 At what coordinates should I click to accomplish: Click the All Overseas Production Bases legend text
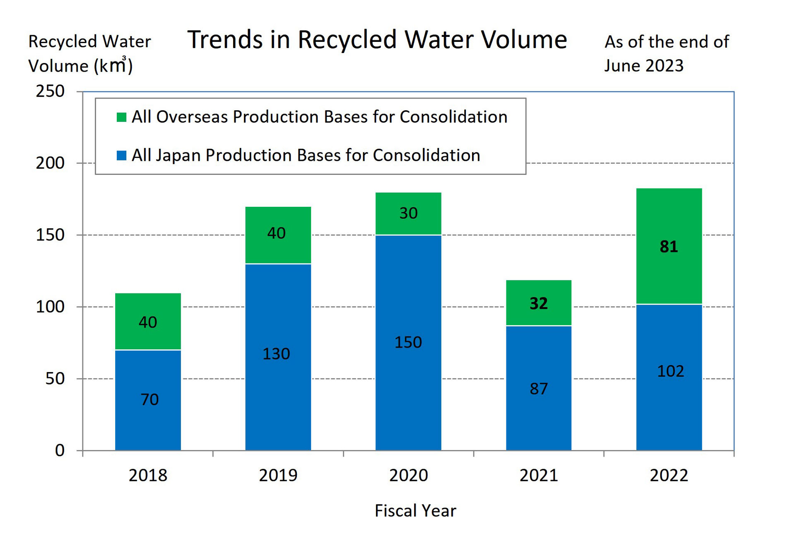[x=319, y=117]
